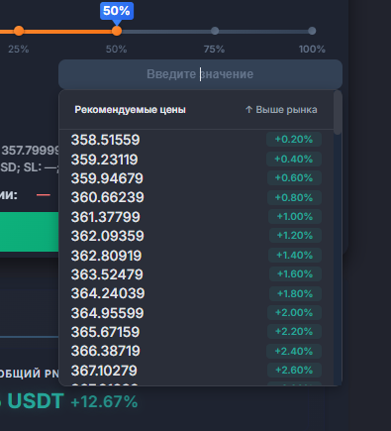
Task: Click the 100% label under slider
Action: (x=312, y=50)
